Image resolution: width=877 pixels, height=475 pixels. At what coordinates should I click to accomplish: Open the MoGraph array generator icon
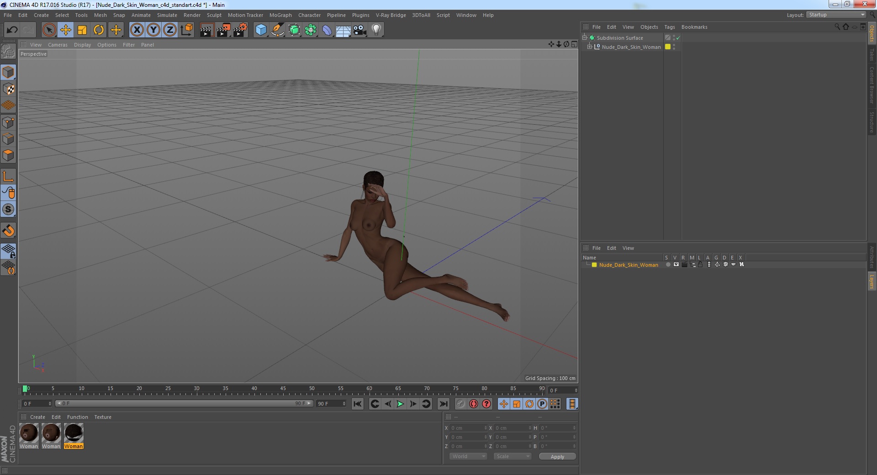tap(311, 30)
